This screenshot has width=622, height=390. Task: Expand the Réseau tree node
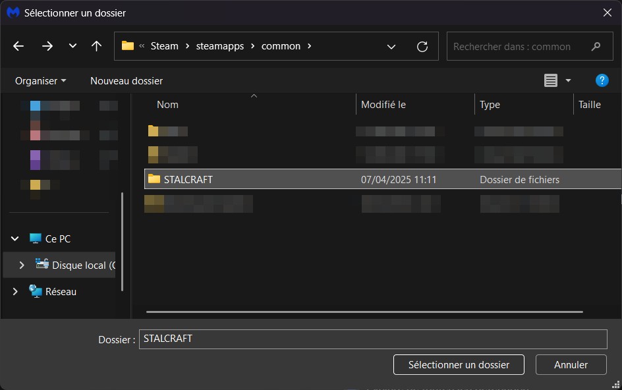[x=15, y=292]
